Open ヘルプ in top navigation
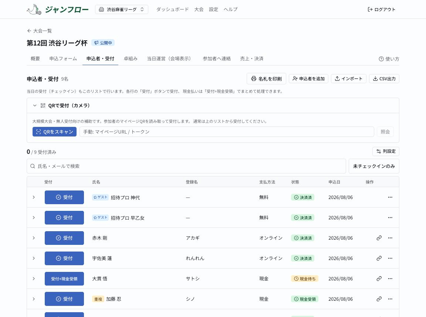The image size is (426, 317). pyautogui.click(x=230, y=10)
